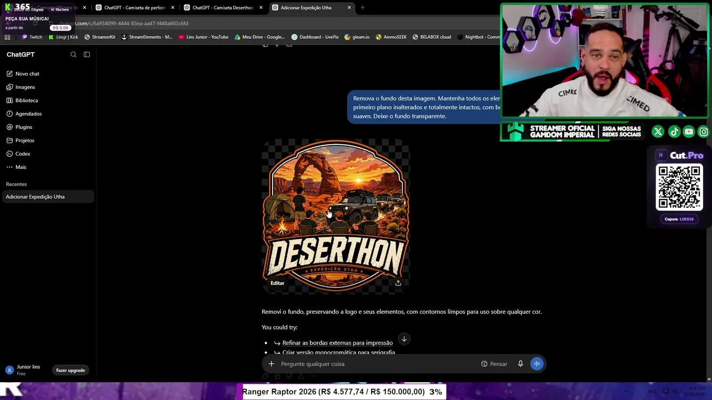Screen dimensions: 712x400
Task: Open the Lins Junior - YouTube bookmark
Action: (204, 37)
